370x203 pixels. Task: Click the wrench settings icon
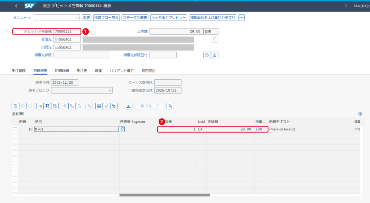tap(170, 106)
